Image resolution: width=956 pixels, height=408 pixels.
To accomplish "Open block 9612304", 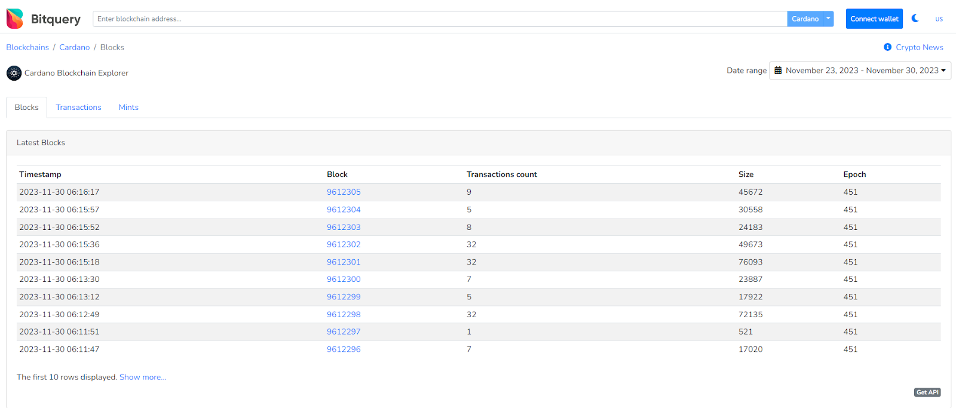I will [x=344, y=210].
